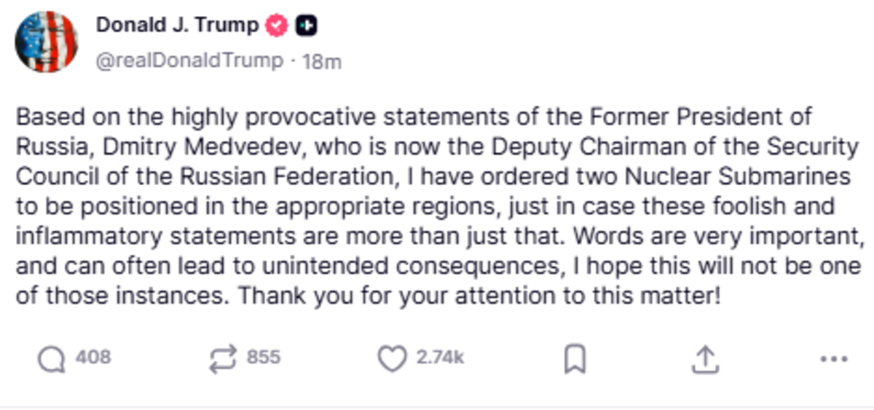Screen dimensions: 874x410
Task: Open the flag-themed profile avatar
Action: [46, 42]
